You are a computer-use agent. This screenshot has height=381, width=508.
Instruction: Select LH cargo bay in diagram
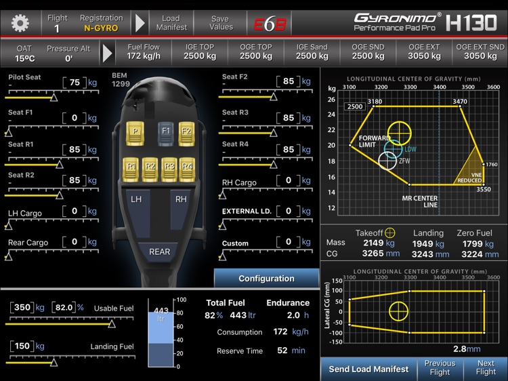tap(137, 214)
